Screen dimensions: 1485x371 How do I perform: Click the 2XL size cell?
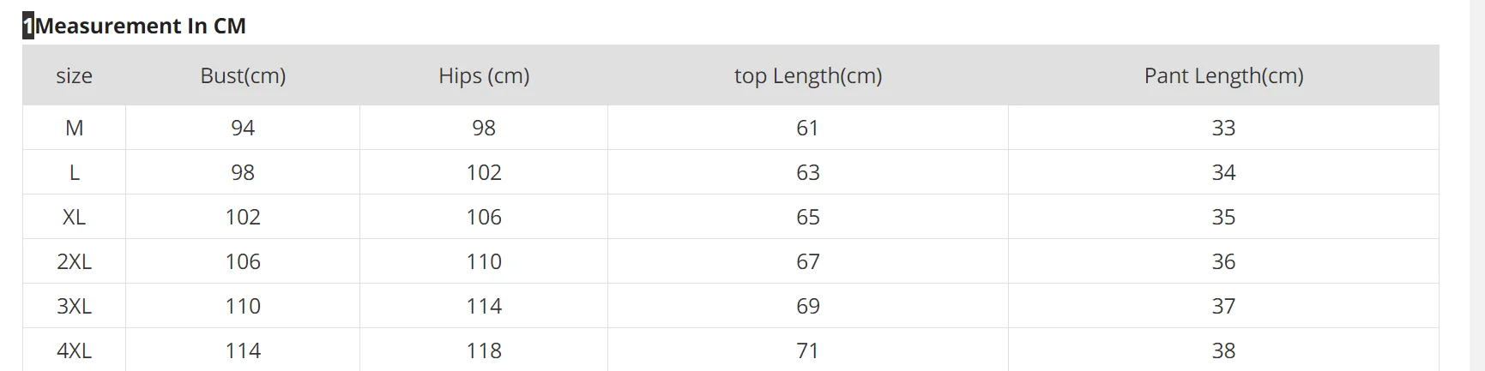[x=74, y=261]
